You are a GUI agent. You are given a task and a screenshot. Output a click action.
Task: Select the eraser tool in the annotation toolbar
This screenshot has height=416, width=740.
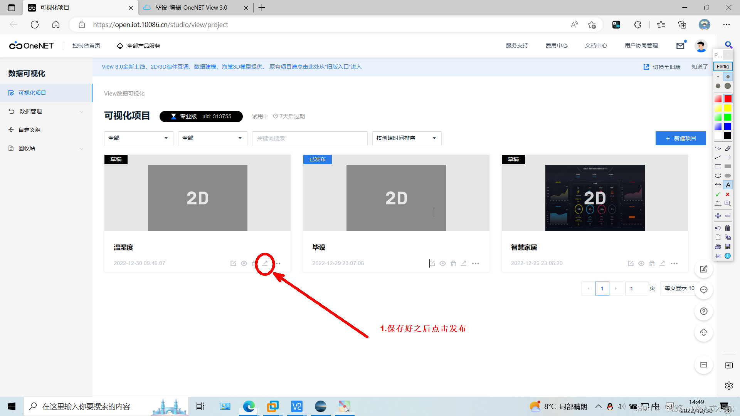pos(728,148)
